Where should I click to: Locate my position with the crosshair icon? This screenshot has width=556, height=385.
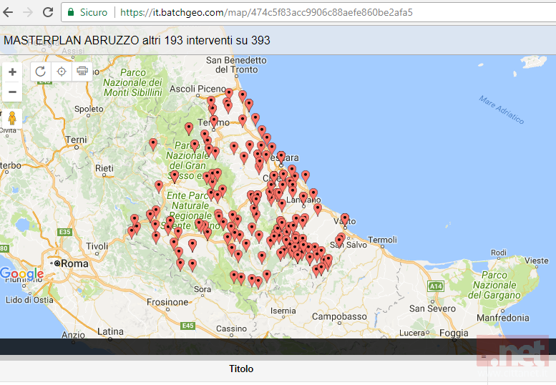[x=62, y=72]
